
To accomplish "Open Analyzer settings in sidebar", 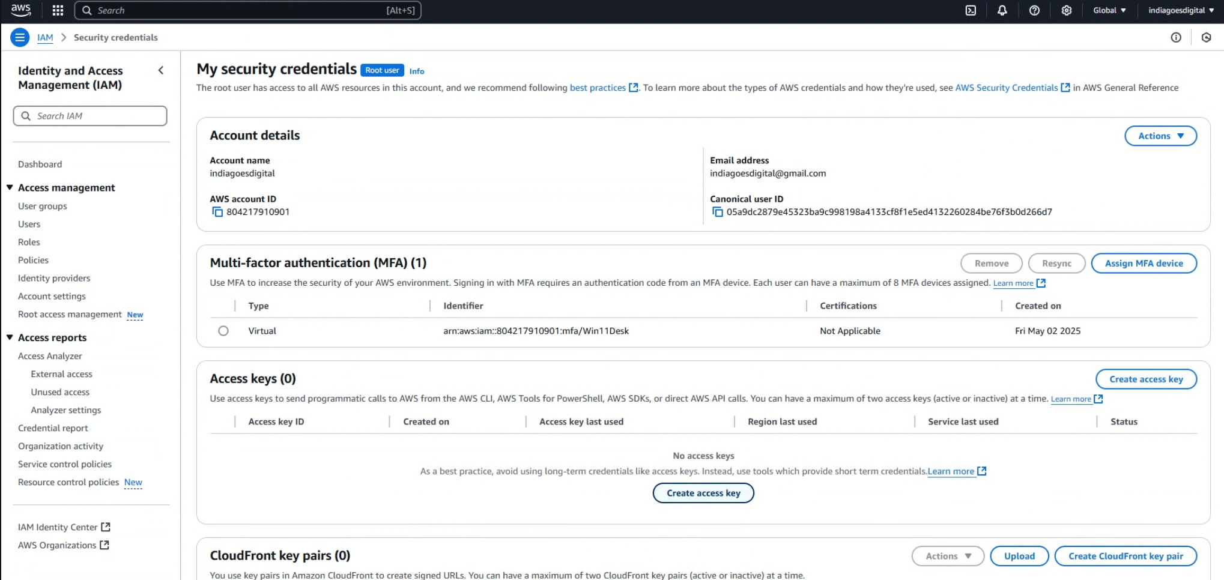I will [x=66, y=410].
